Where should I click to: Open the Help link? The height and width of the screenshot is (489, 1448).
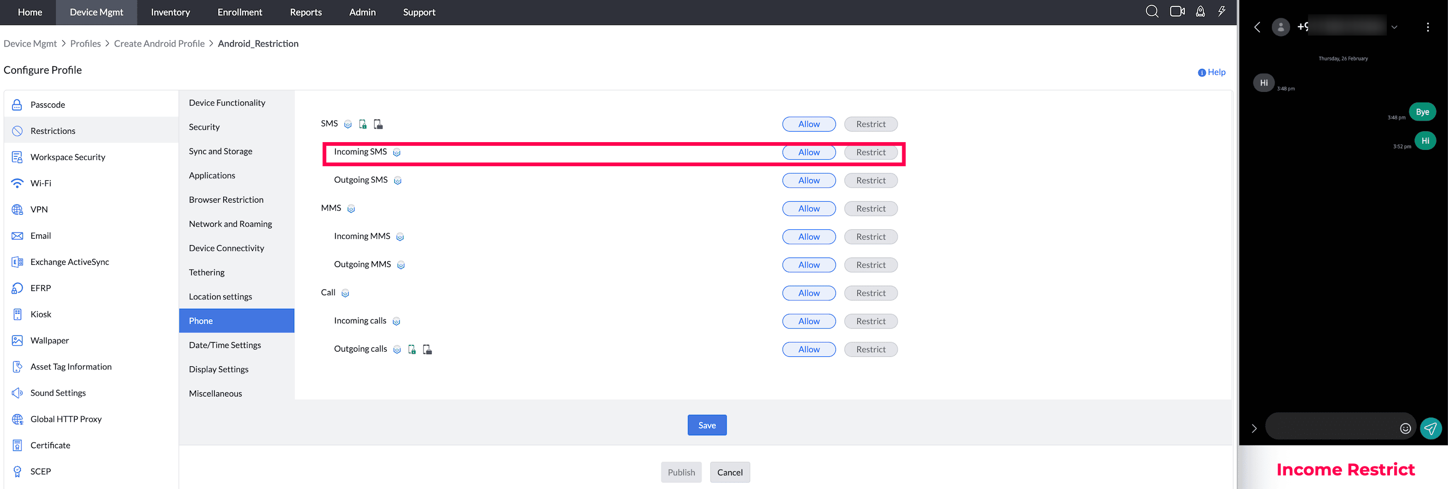coord(1211,72)
